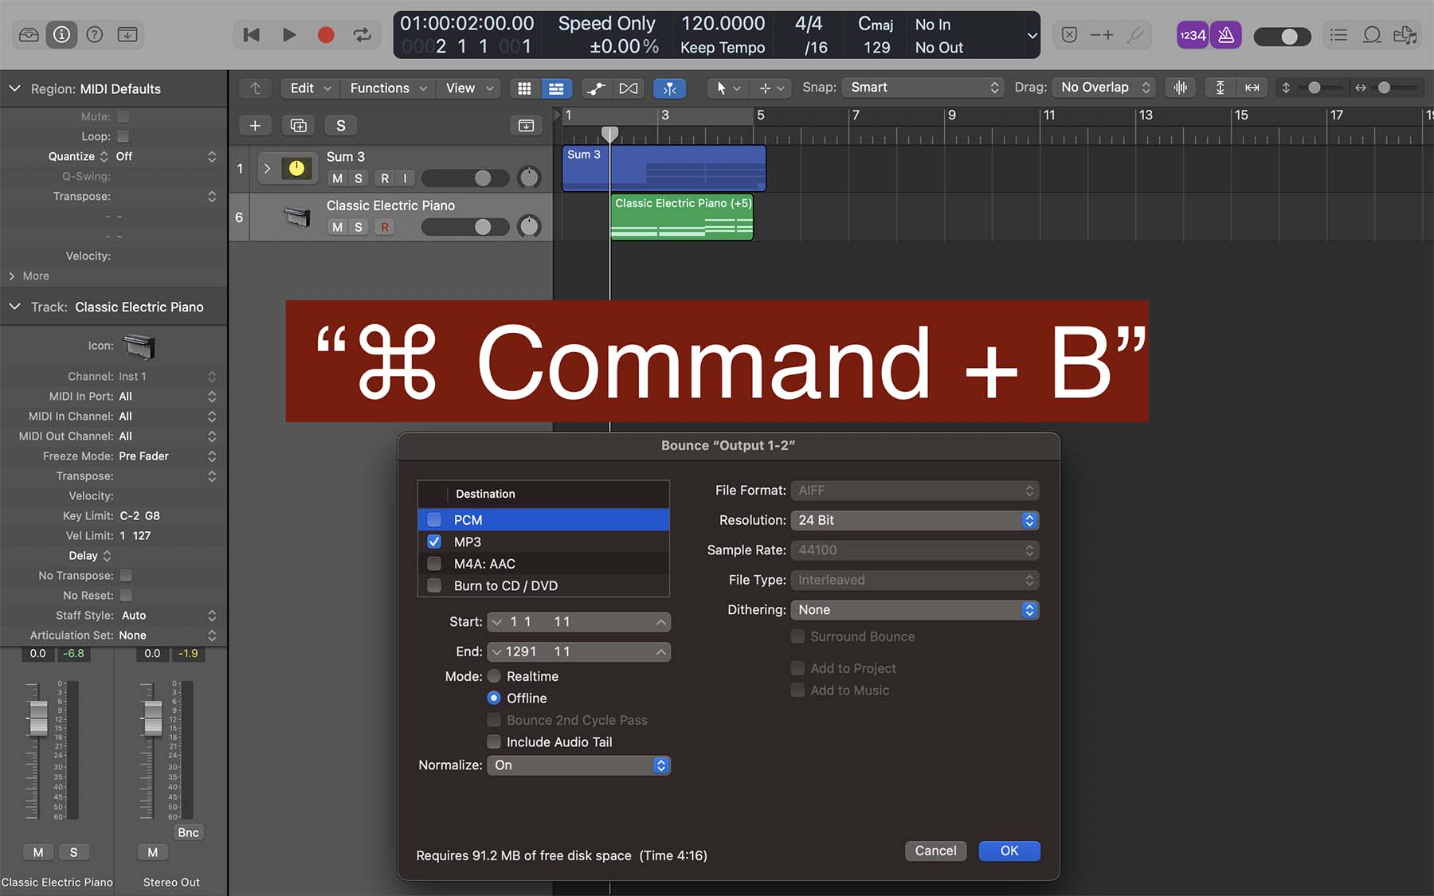Open the Drag No Overlap dropdown
This screenshot has height=896, width=1434.
click(1103, 88)
